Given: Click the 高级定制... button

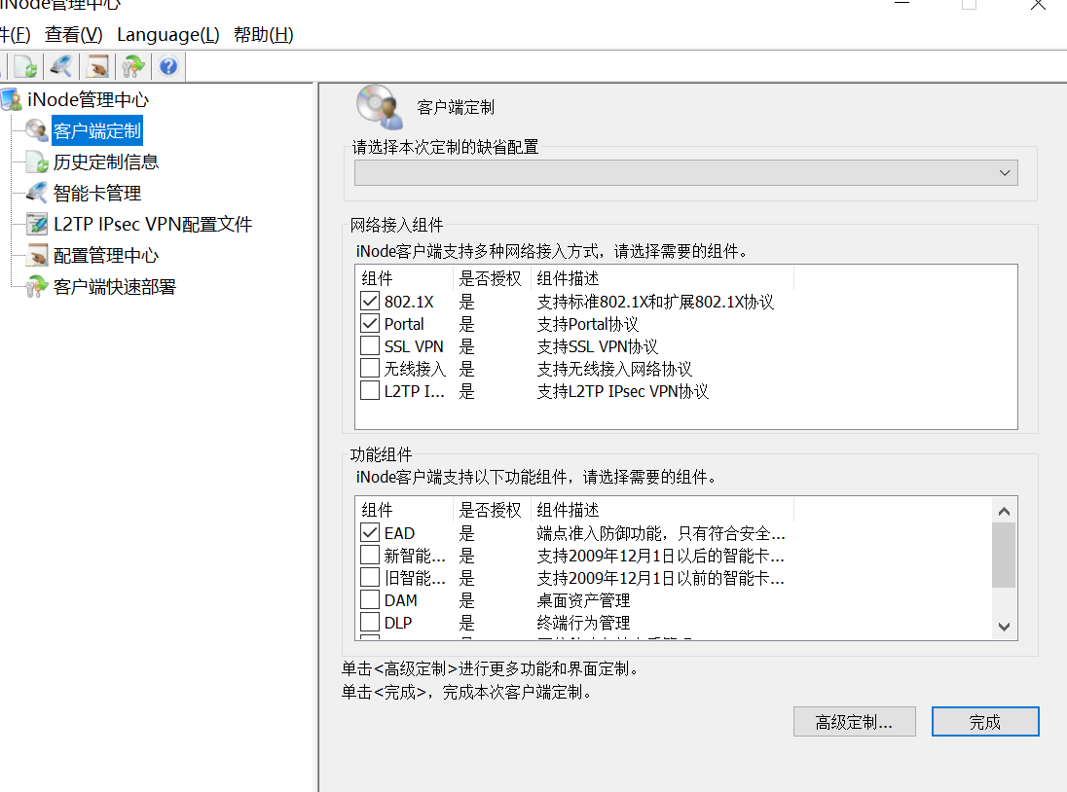Looking at the screenshot, I should tap(854, 722).
